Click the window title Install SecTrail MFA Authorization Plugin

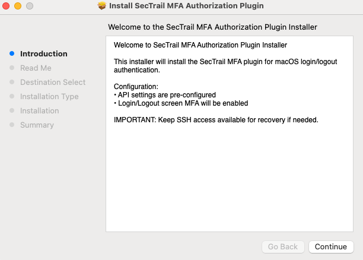186,5
